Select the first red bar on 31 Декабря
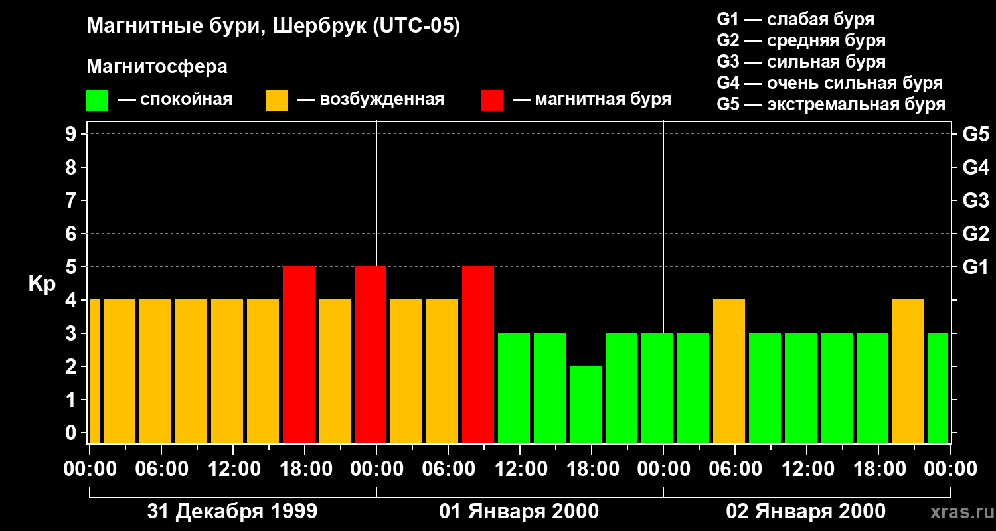Screen dimensions: 996x531 [299, 355]
